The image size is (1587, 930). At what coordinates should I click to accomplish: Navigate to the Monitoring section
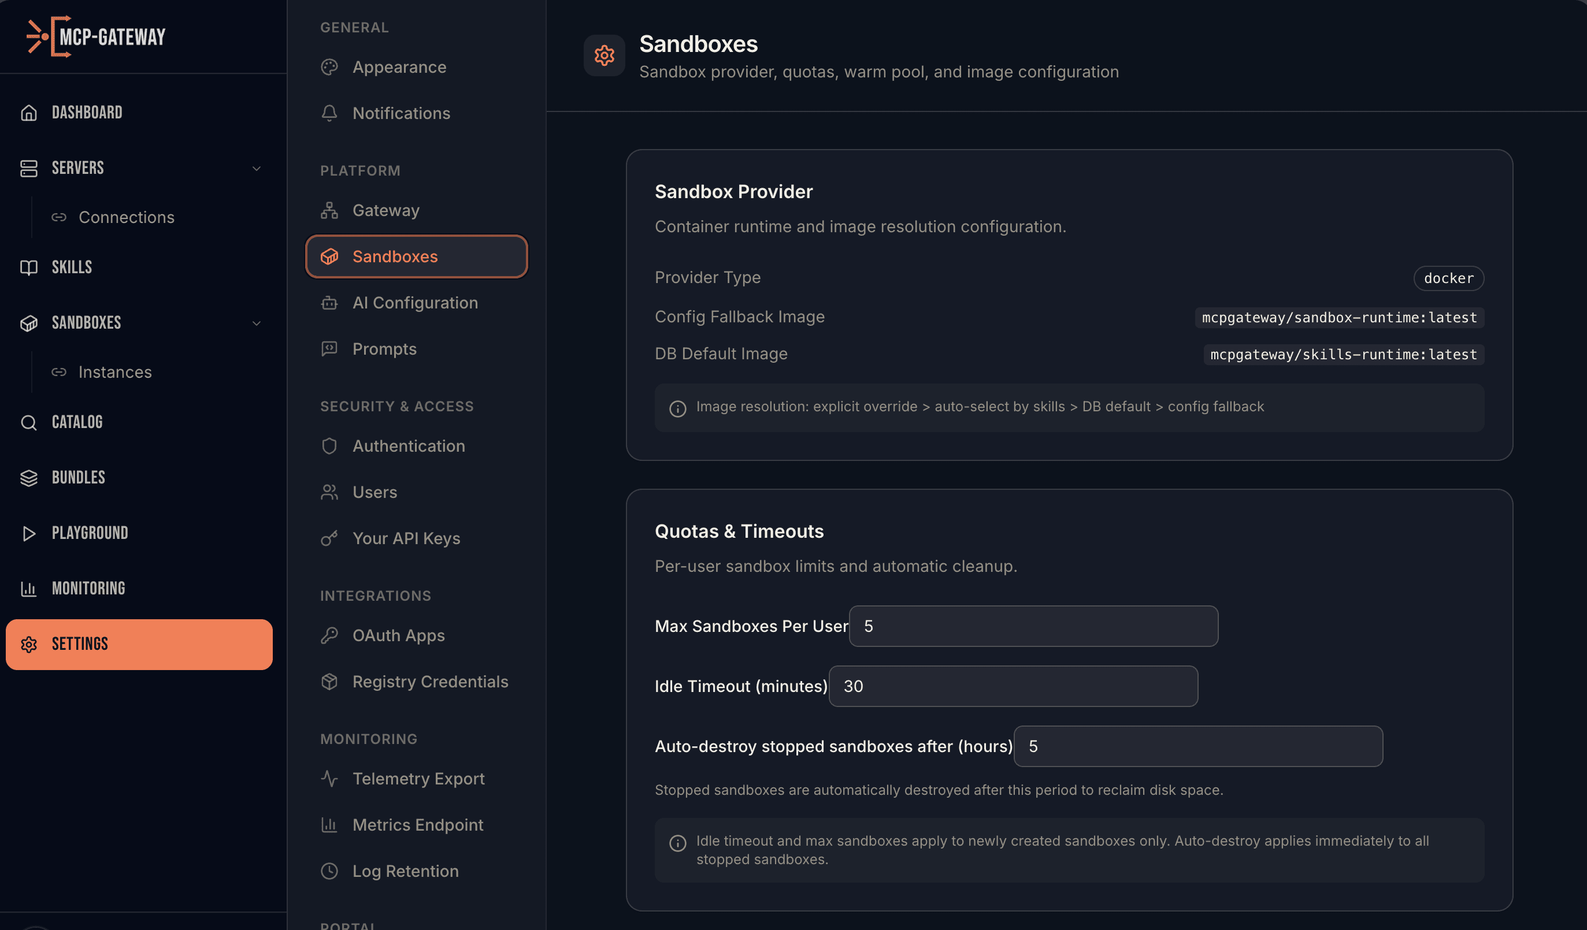coord(88,588)
